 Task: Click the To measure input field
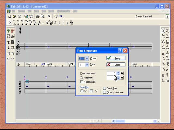(111, 78)
